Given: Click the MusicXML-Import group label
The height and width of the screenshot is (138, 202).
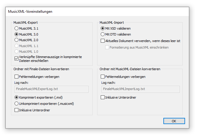Looking at the screenshot, I should pos(112,23).
